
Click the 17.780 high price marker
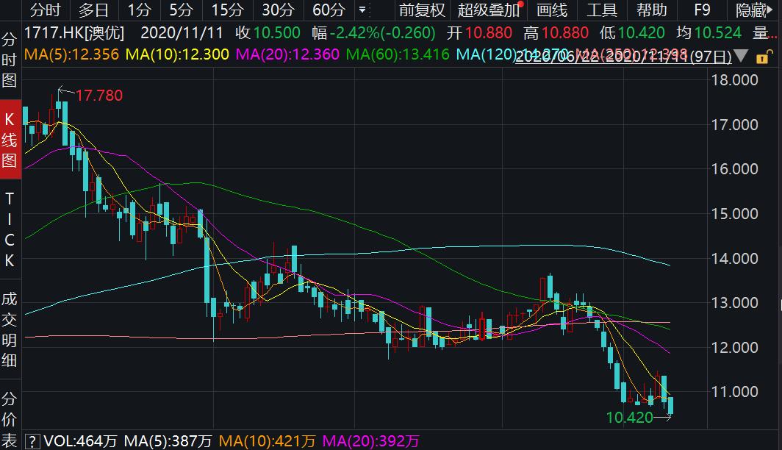98,96
